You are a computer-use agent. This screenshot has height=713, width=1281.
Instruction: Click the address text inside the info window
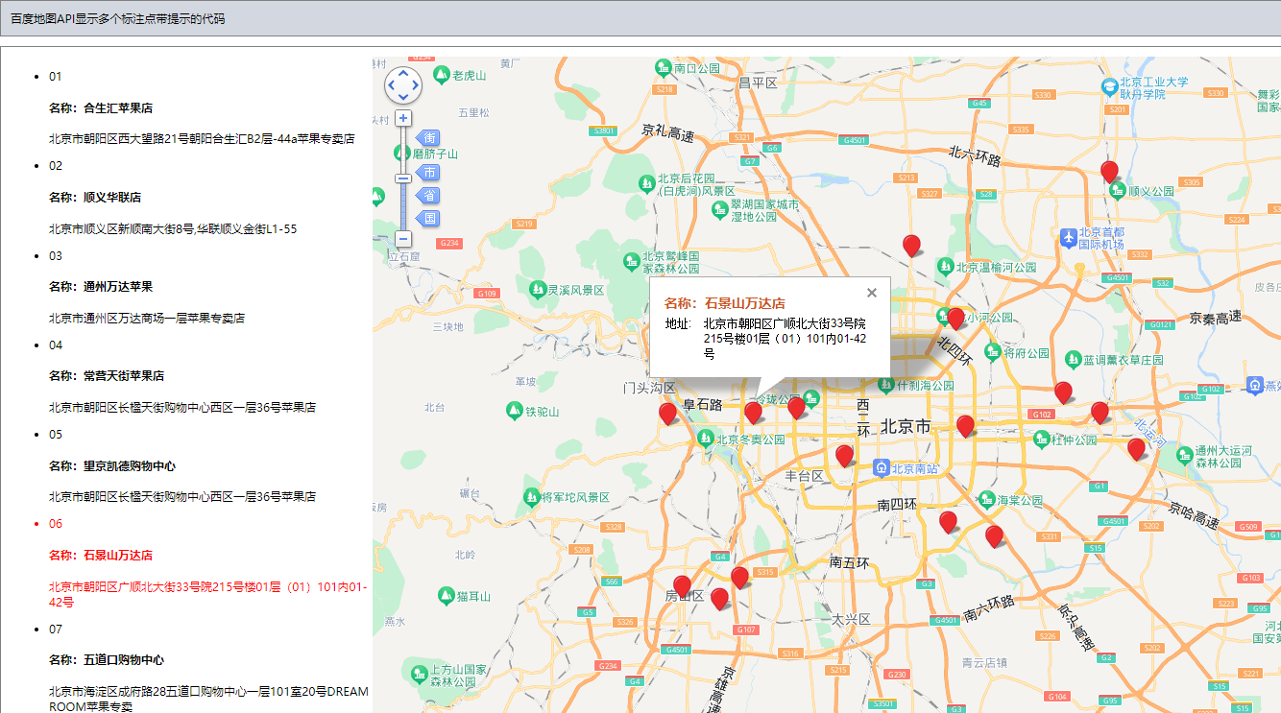point(786,339)
